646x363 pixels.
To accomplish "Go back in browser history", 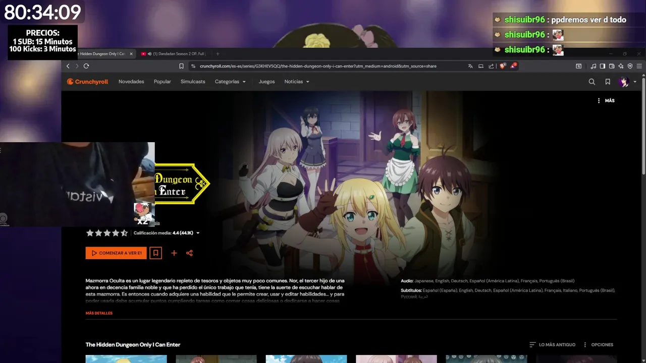I will 68,66.
